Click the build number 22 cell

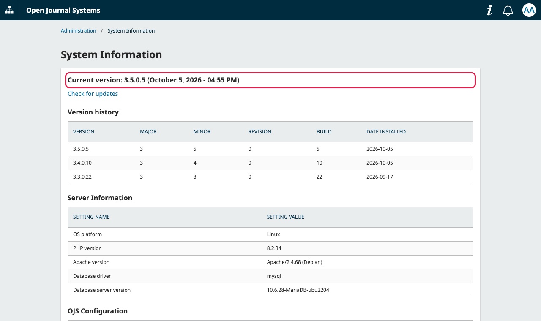coord(320,177)
